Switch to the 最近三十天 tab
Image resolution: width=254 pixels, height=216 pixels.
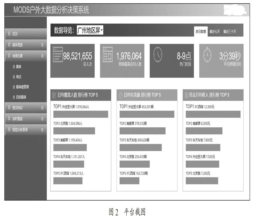pos(230,31)
